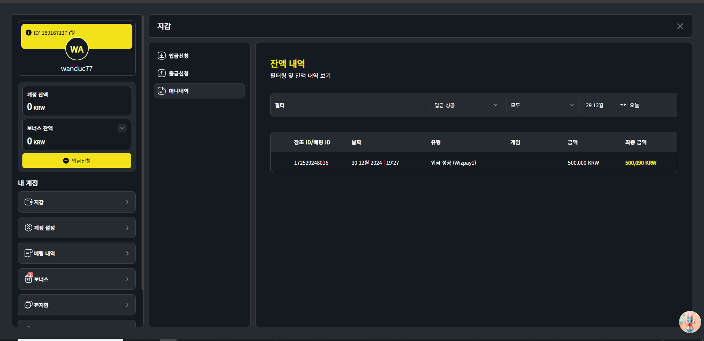Expand the 계정 설정 row chevron

click(127, 228)
